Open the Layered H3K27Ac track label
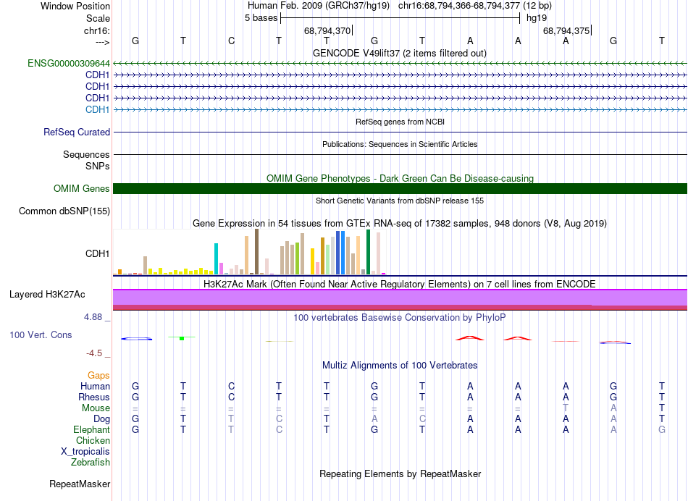The width and height of the screenshot is (688, 501). pyautogui.click(x=47, y=295)
